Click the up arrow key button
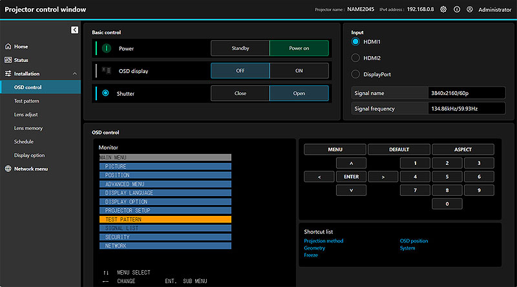 (351, 163)
